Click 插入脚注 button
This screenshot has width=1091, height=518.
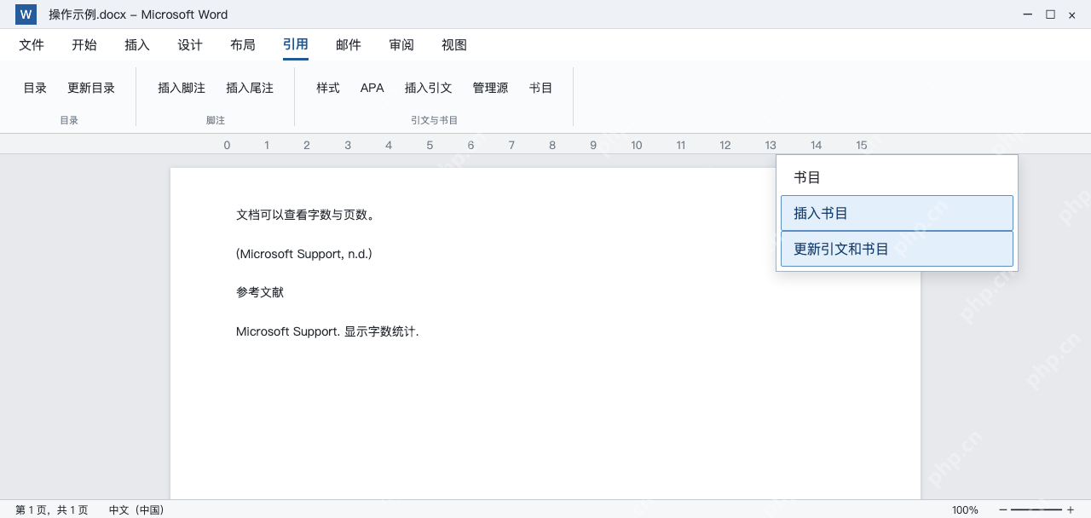[182, 88]
